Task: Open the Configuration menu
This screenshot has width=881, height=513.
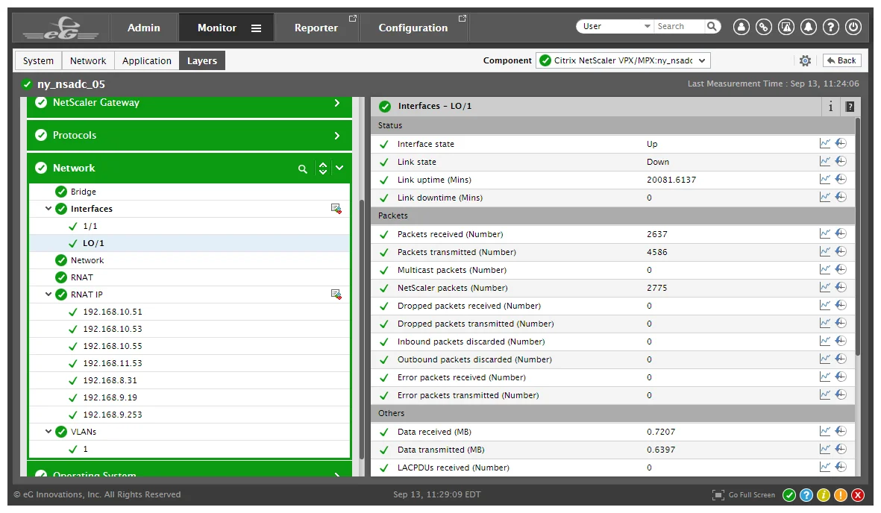Action: 413,28
